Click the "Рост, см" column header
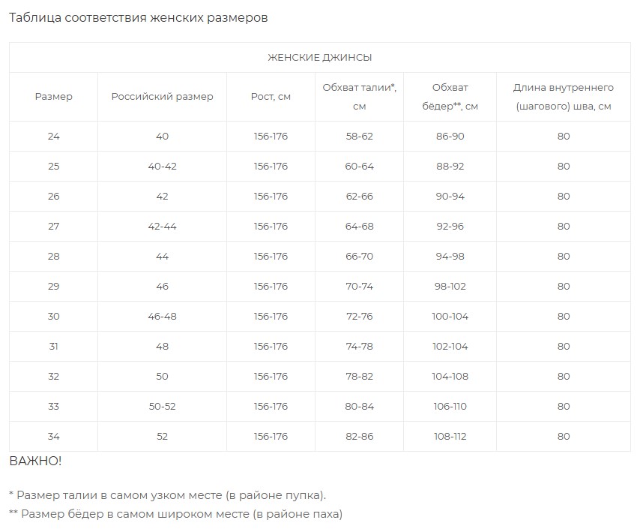 pyautogui.click(x=271, y=97)
